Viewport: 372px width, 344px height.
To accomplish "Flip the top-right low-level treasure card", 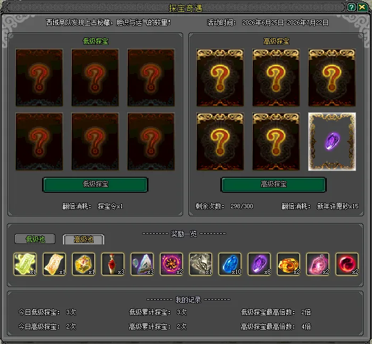I will point(151,78).
